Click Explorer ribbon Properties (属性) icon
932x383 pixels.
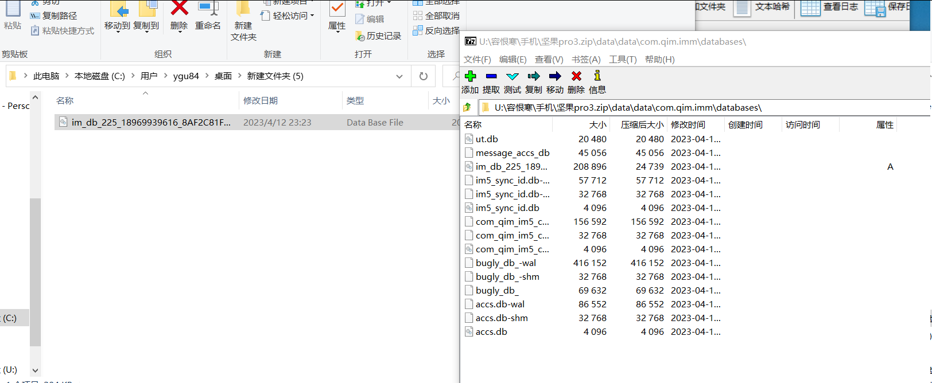pos(337,9)
